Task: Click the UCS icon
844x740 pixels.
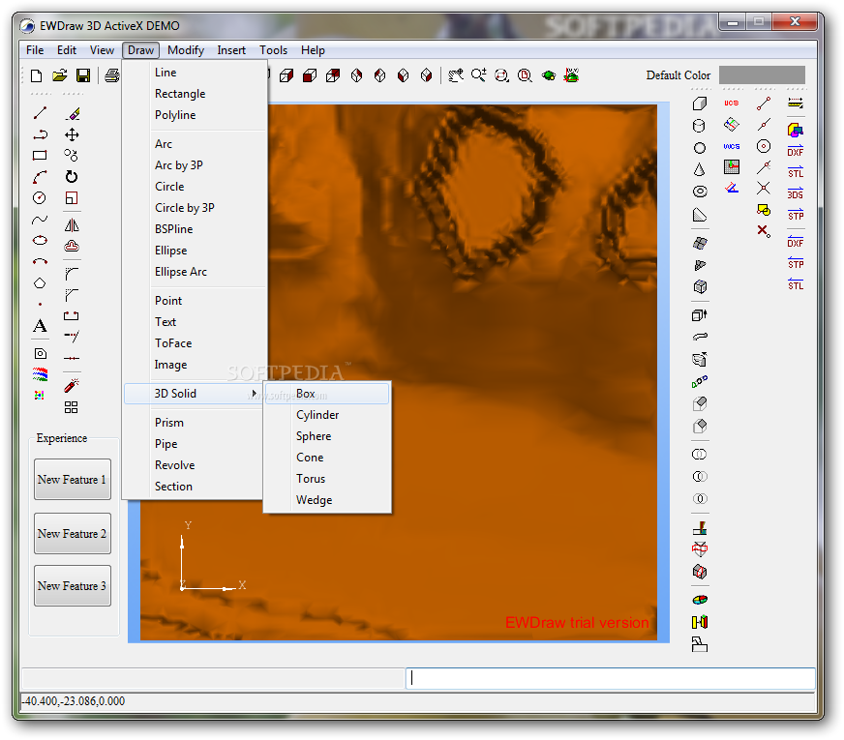Action: click(x=732, y=103)
